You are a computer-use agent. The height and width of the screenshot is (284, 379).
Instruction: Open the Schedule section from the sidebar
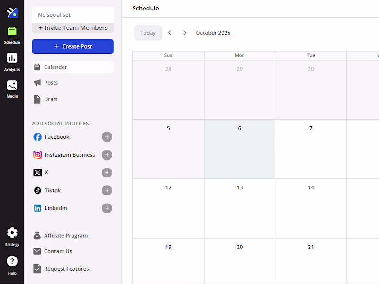12,34
